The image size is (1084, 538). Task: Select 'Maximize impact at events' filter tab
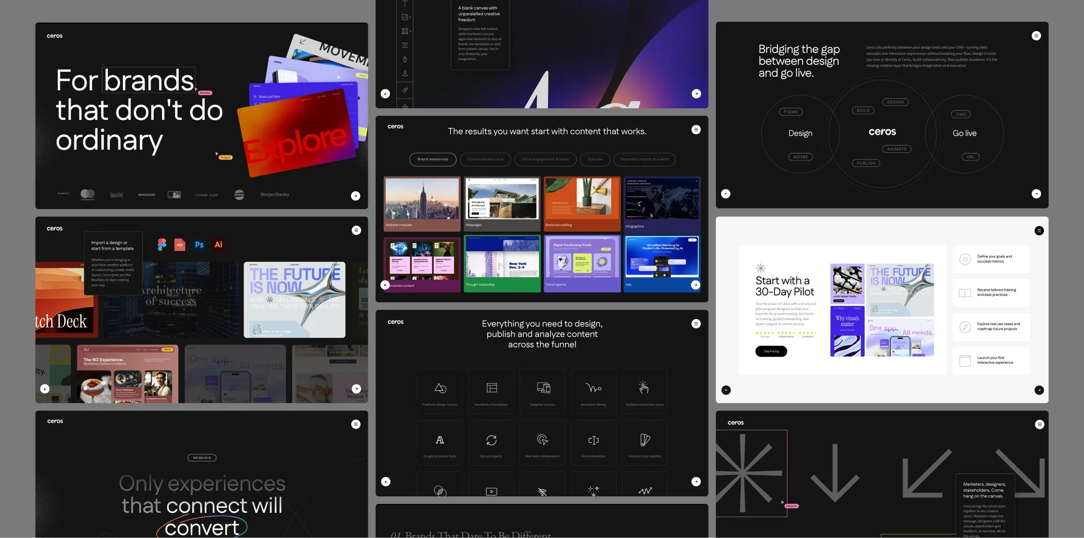[x=644, y=159]
